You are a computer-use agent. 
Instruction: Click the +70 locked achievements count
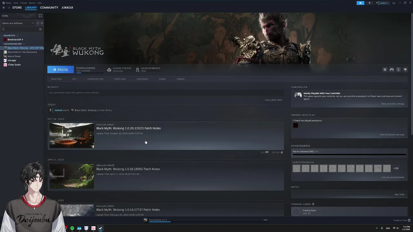coord(396,168)
